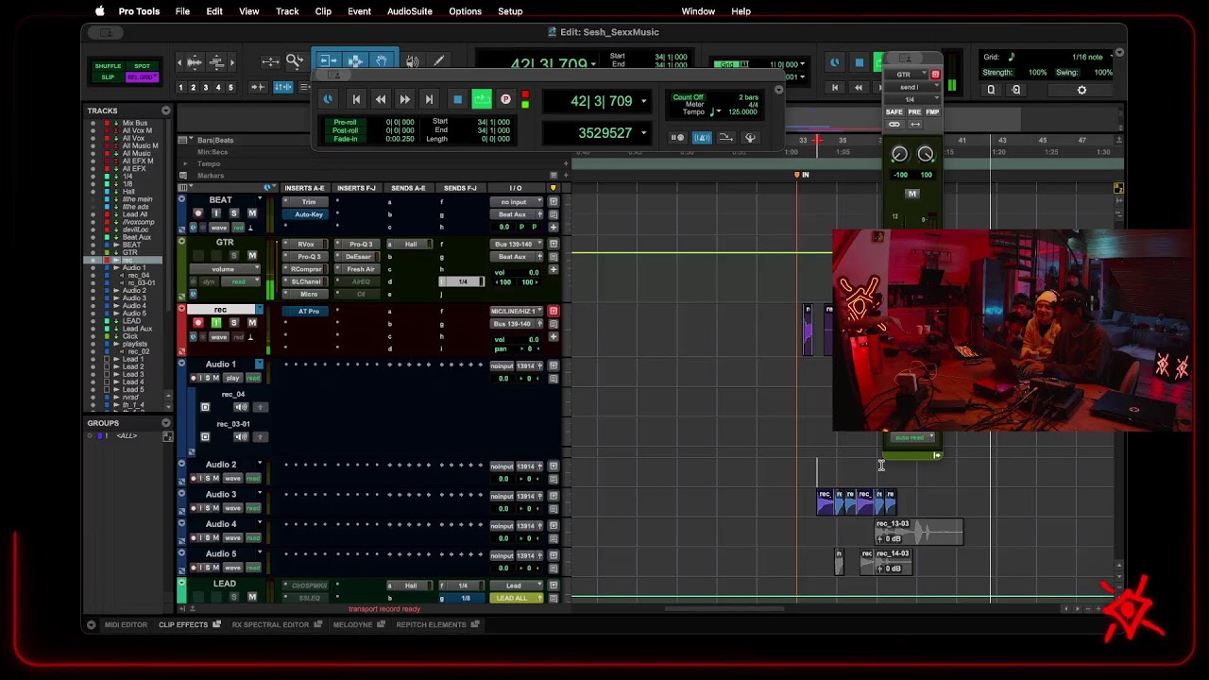The image size is (1209, 680).
Task: Open the Rel Grid mode dropdown
Action: pyautogui.click(x=142, y=76)
